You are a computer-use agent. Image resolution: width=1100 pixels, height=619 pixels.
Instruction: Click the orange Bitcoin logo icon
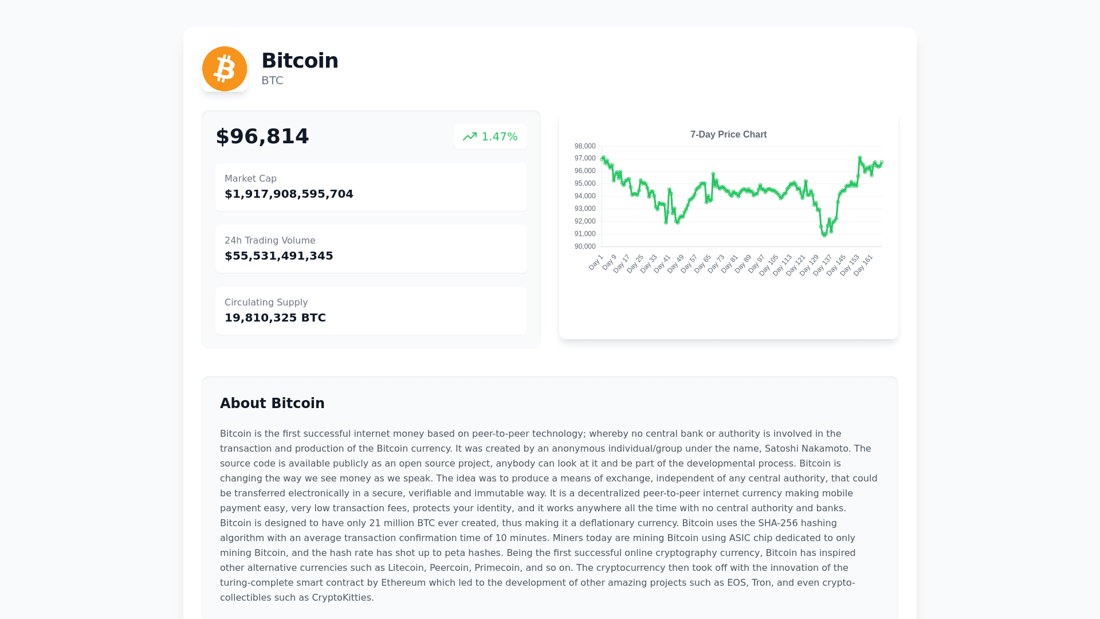pyautogui.click(x=225, y=69)
